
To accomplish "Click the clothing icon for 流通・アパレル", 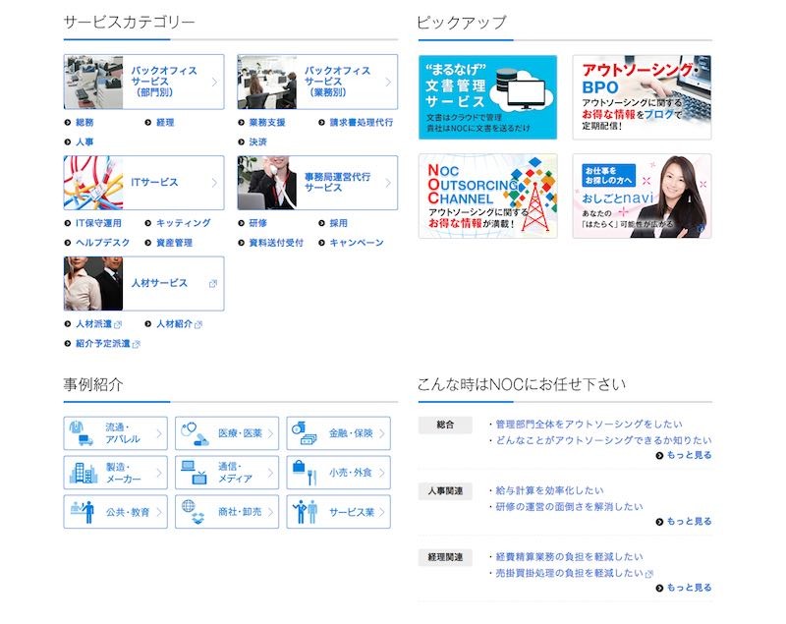I will (x=81, y=432).
